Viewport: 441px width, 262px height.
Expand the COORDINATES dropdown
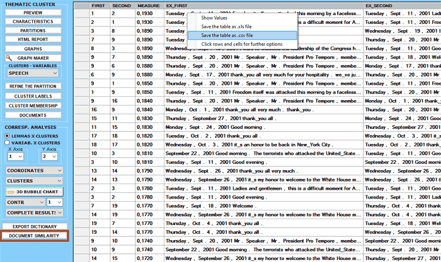click(x=34, y=170)
